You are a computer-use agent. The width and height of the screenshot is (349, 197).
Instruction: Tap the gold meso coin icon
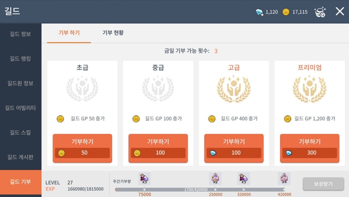click(286, 12)
